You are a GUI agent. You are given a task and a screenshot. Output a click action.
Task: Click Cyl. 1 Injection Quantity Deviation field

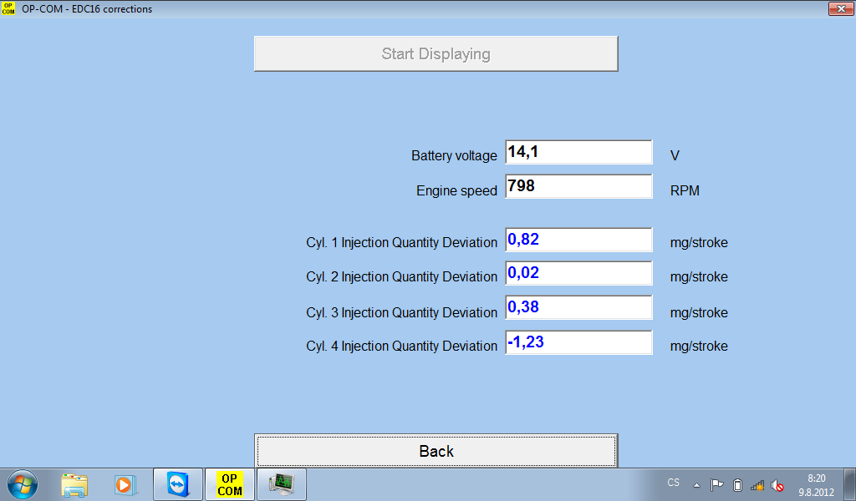point(578,240)
